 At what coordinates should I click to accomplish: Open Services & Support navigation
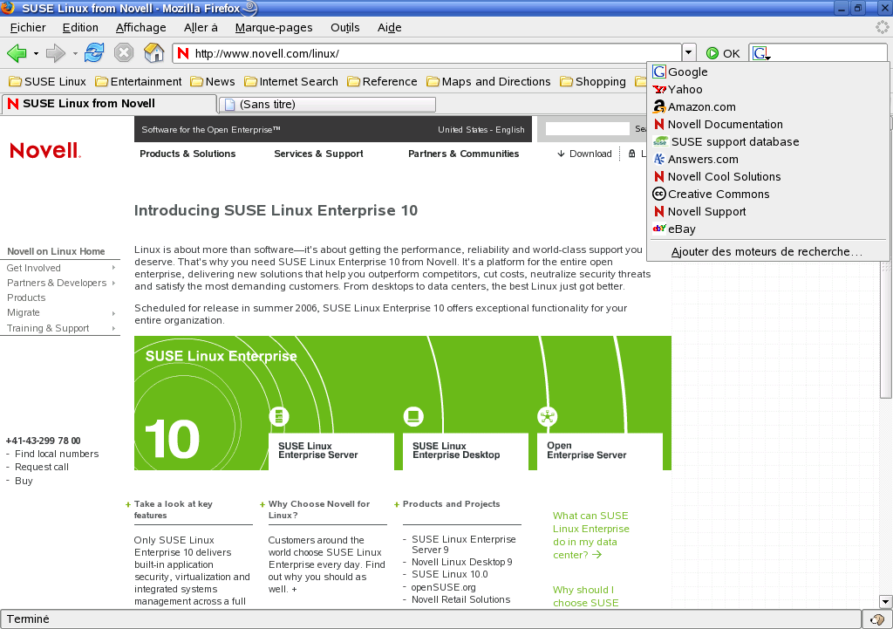coord(318,154)
